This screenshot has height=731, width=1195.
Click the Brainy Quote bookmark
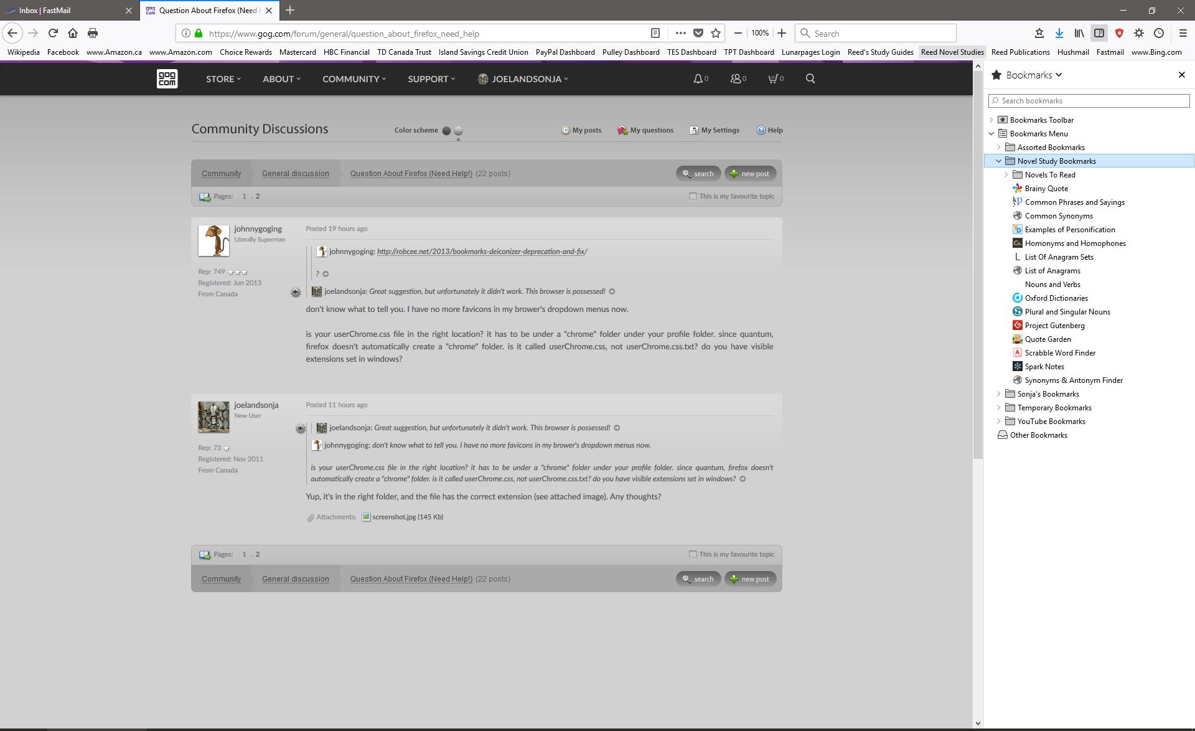pos(1046,188)
